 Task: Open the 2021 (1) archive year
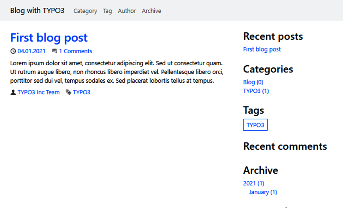(253, 184)
